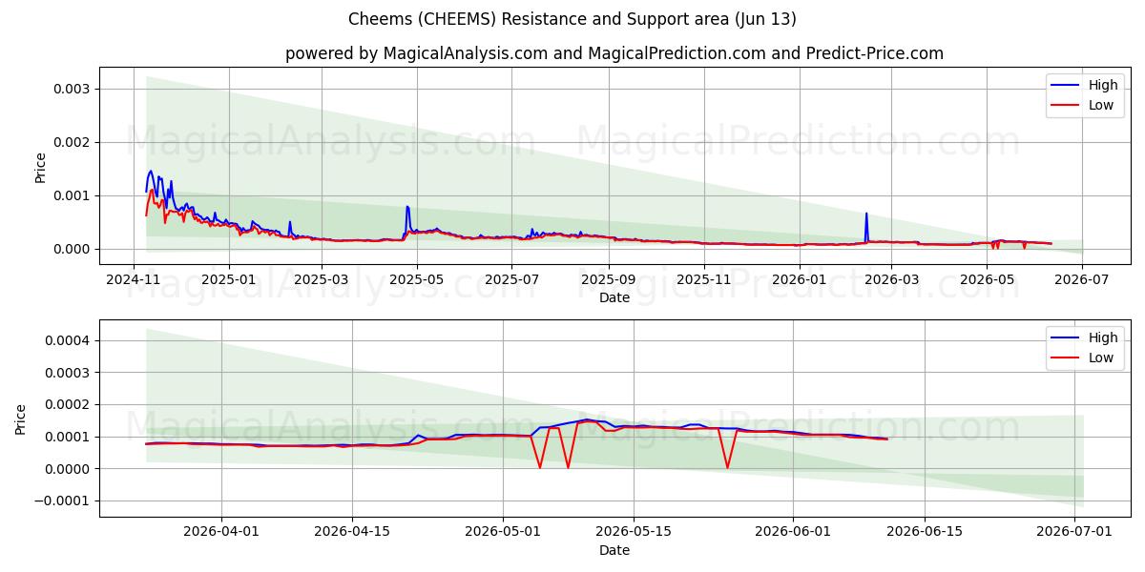Click the '2026-06-15' x-axis label

tap(926, 532)
